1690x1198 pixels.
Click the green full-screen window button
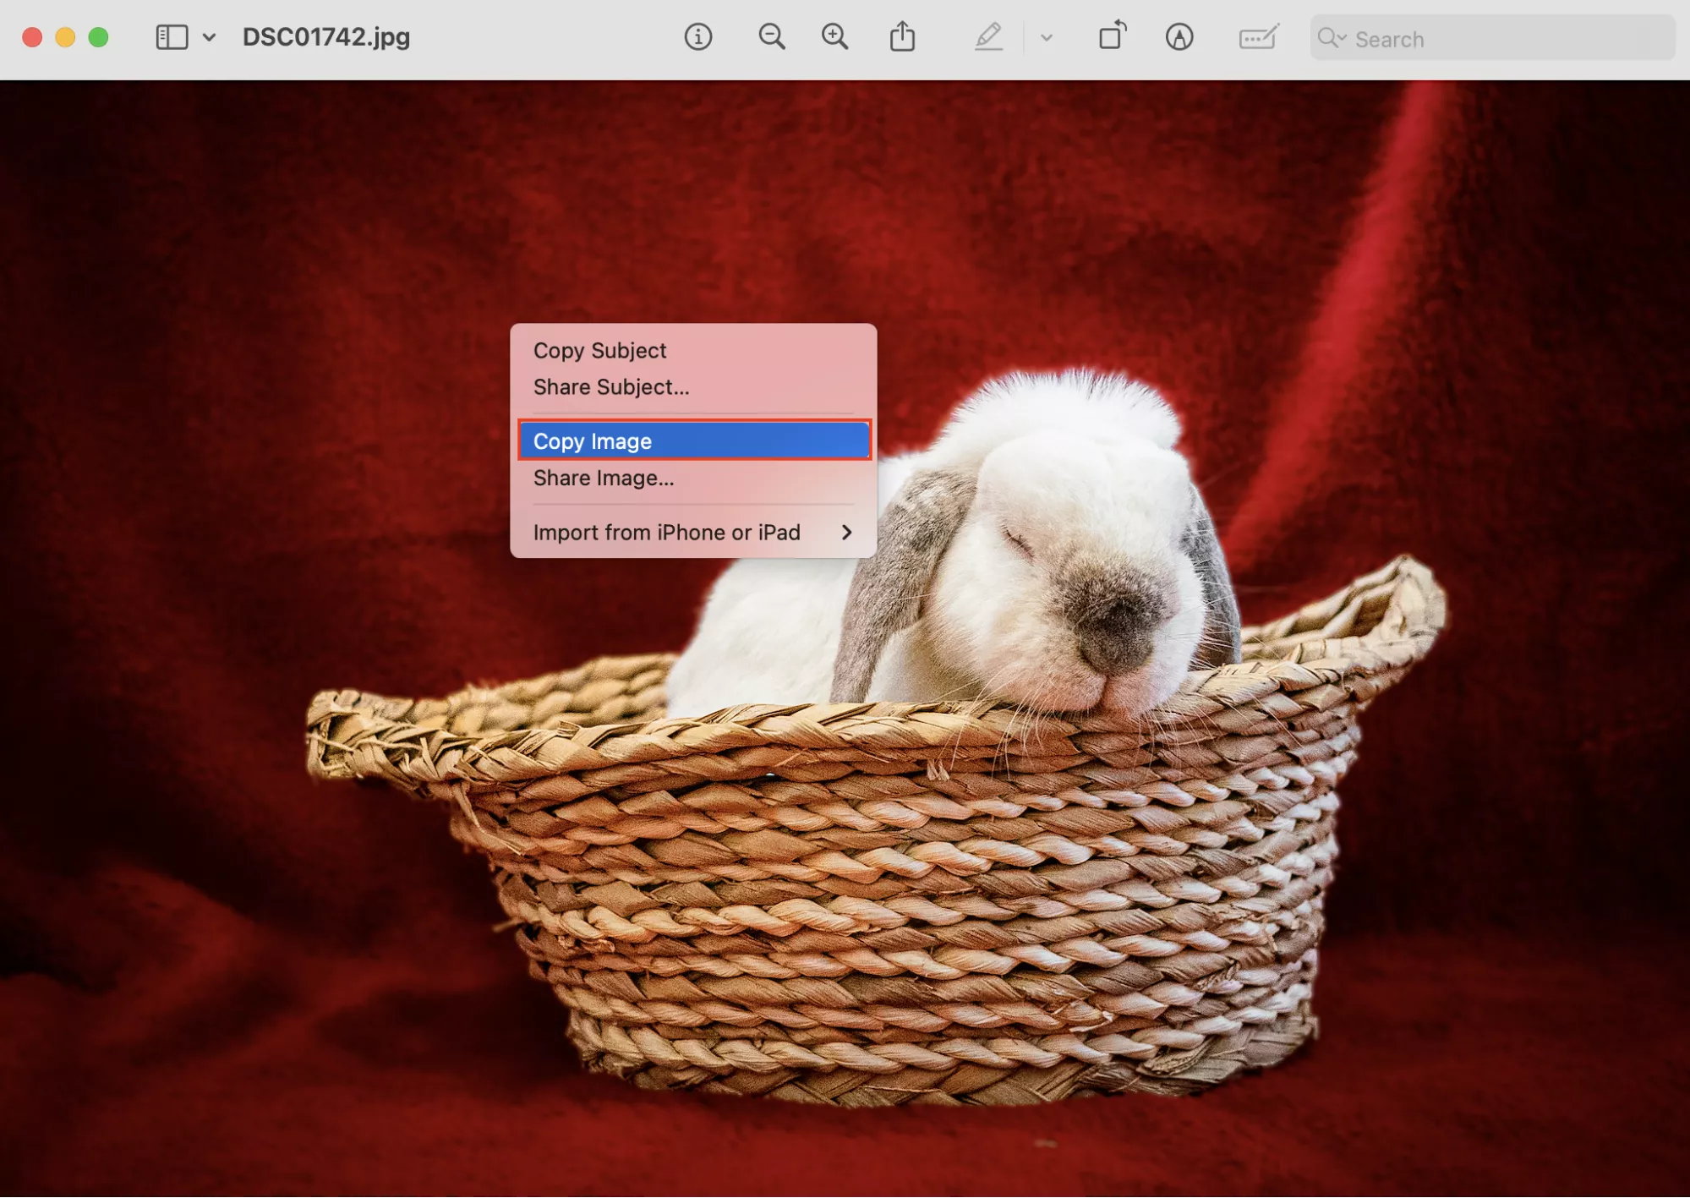click(98, 37)
